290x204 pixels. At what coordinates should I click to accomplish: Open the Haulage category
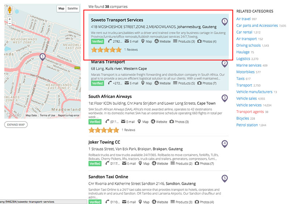[x=243, y=52]
